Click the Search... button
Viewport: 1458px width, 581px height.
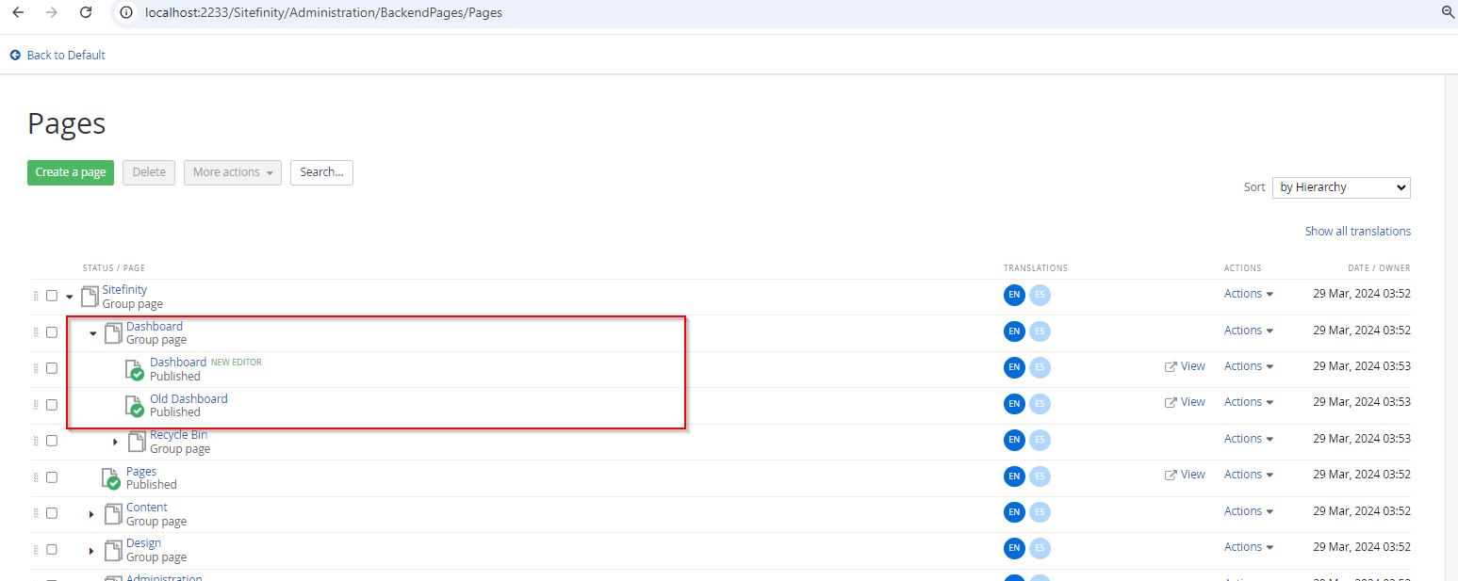[x=321, y=172]
